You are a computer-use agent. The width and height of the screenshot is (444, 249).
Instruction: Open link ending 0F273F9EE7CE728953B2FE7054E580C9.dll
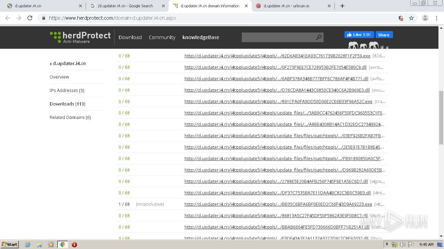(275, 67)
